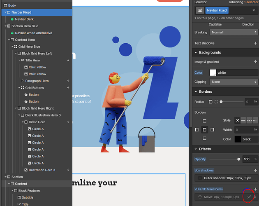
Task: Open the Clipping dropdown set to None
Action: point(234,82)
